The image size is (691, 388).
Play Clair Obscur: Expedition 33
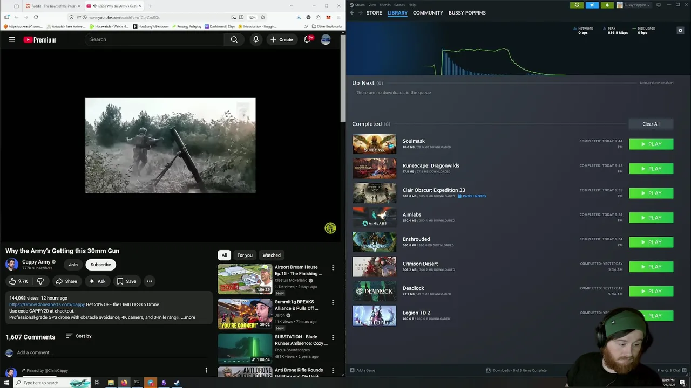coord(651,193)
